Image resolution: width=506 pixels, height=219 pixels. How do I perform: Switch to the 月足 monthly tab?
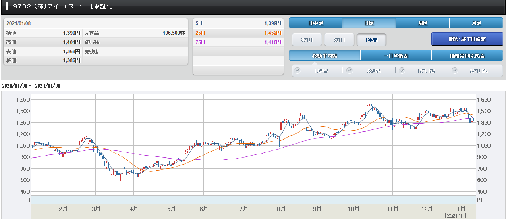point(476,23)
